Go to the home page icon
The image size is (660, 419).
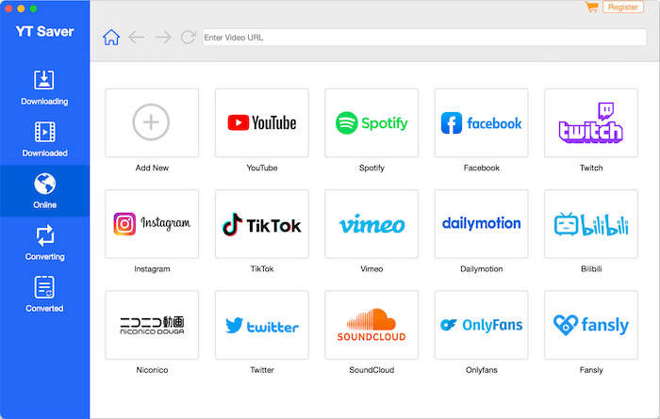pos(111,38)
